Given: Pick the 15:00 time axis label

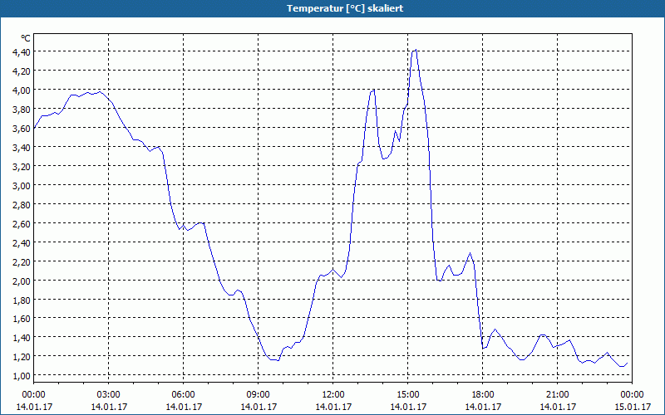Looking at the screenshot, I should point(408,395).
